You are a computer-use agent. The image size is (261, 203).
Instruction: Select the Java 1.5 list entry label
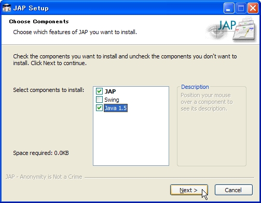[x=116, y=108]
